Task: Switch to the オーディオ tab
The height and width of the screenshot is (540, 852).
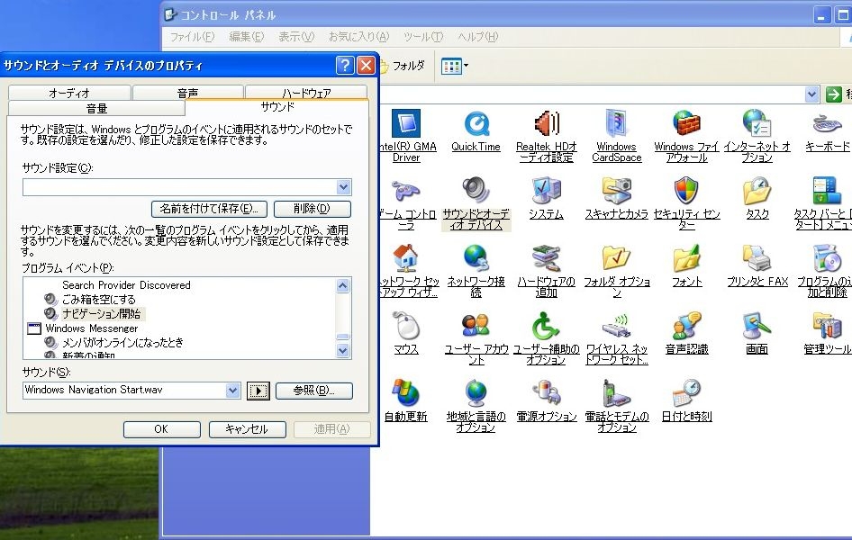Action: (69, 93)
